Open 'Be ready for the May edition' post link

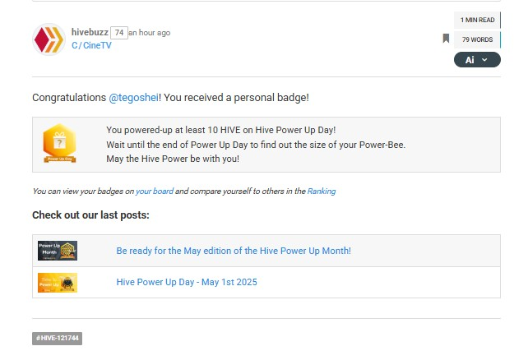pos(234,251)
